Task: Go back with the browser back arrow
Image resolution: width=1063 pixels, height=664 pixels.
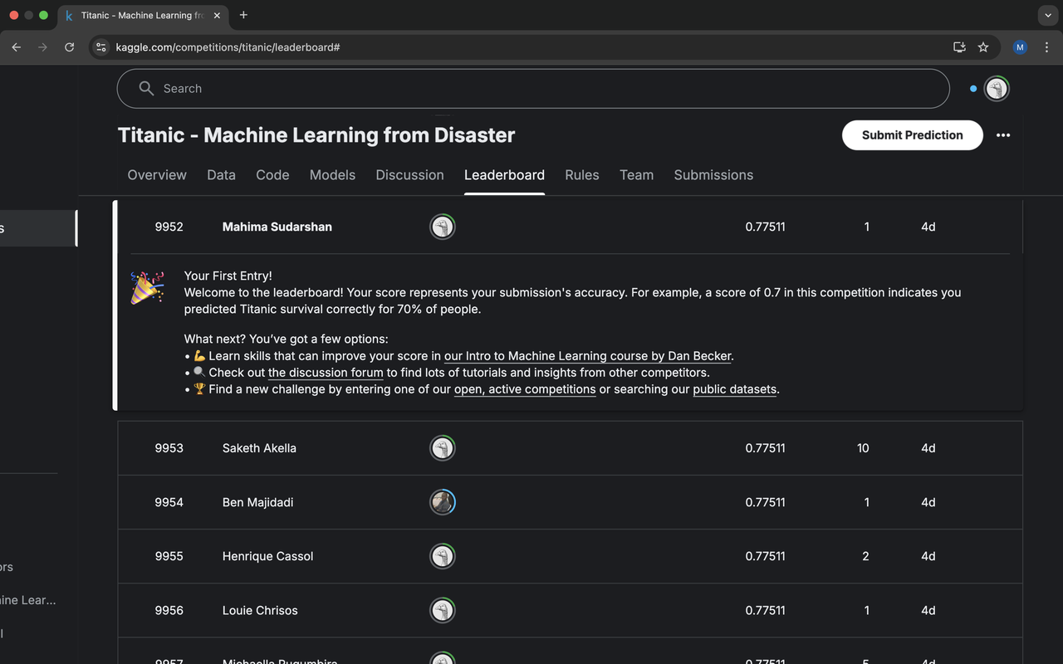Action: (16, 47)
